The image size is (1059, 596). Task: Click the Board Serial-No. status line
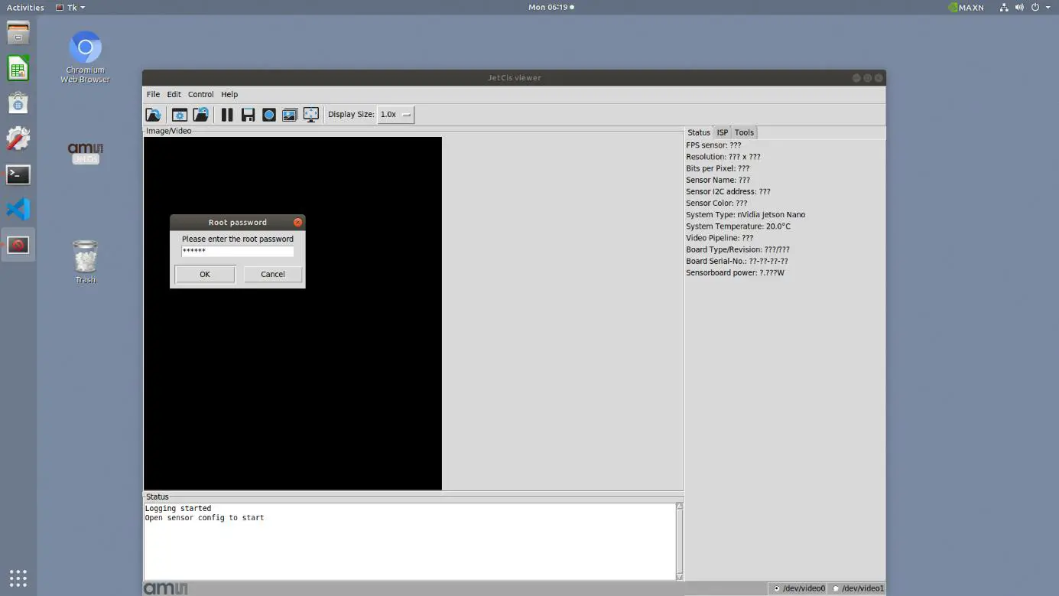pyautogui.click(x=737, y=262)
